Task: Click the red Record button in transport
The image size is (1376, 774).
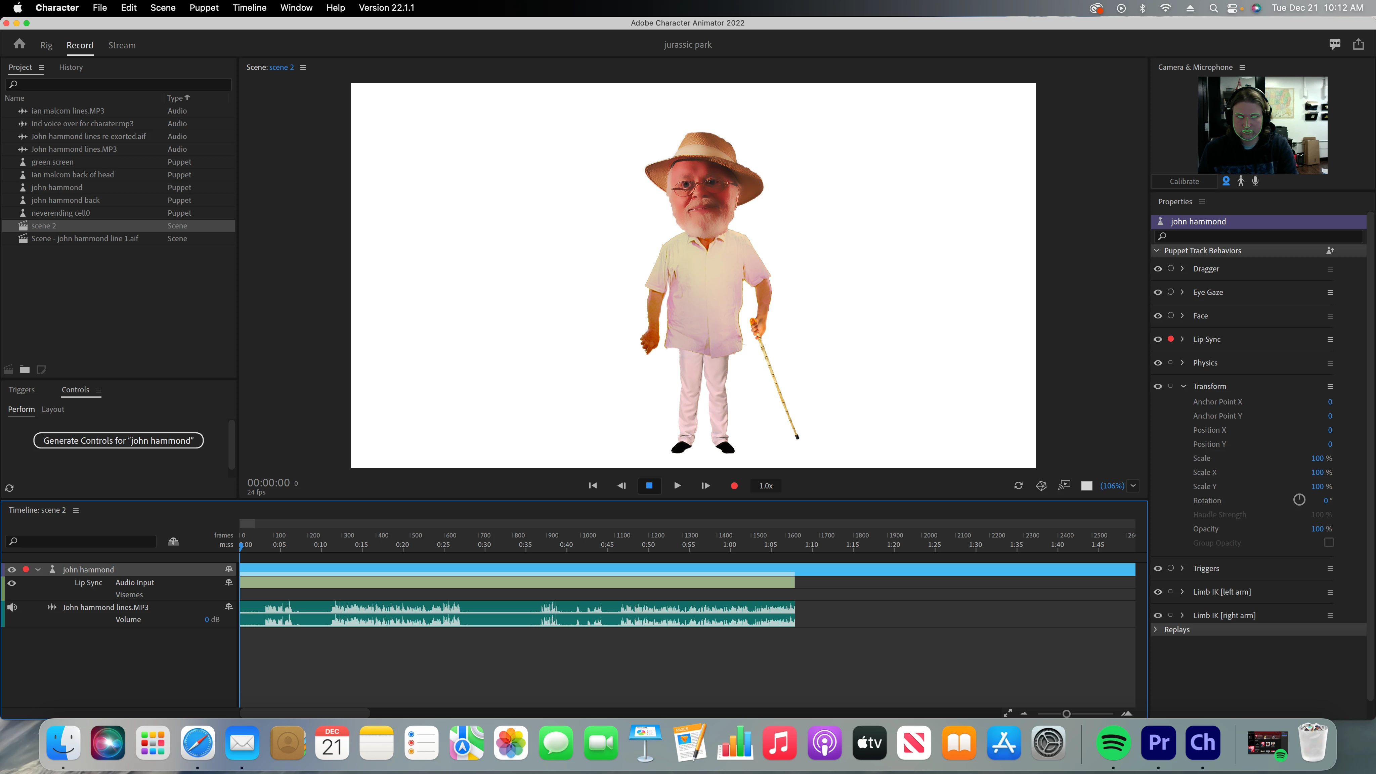Action: [x=734, y=485]
